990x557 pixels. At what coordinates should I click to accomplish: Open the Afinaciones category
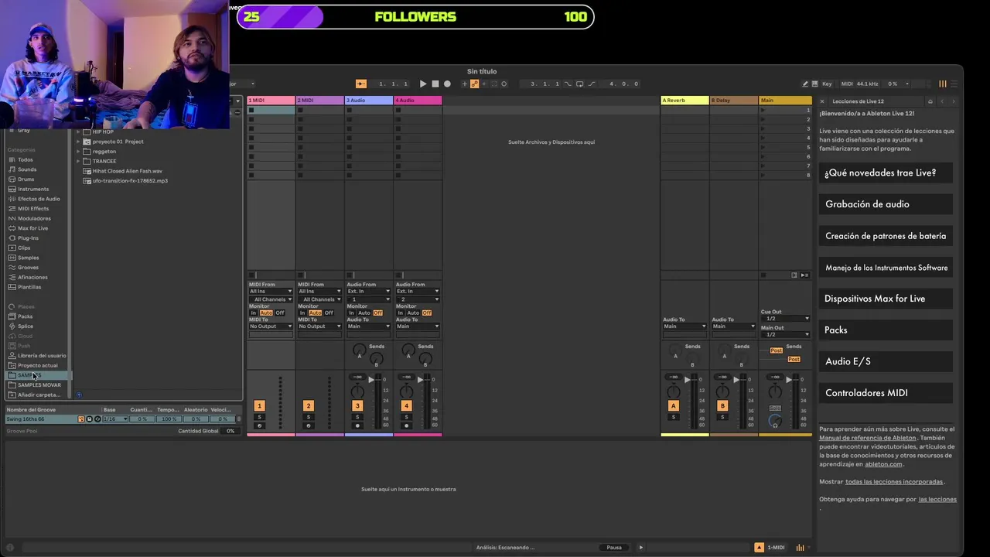tap(32, 277)
